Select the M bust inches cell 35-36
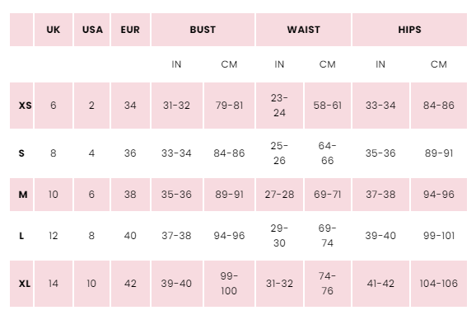Image resolution: width=476 pixels, height=315 pixels. (x=177, y=195)
